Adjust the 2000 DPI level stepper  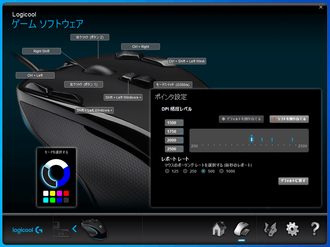181,140
